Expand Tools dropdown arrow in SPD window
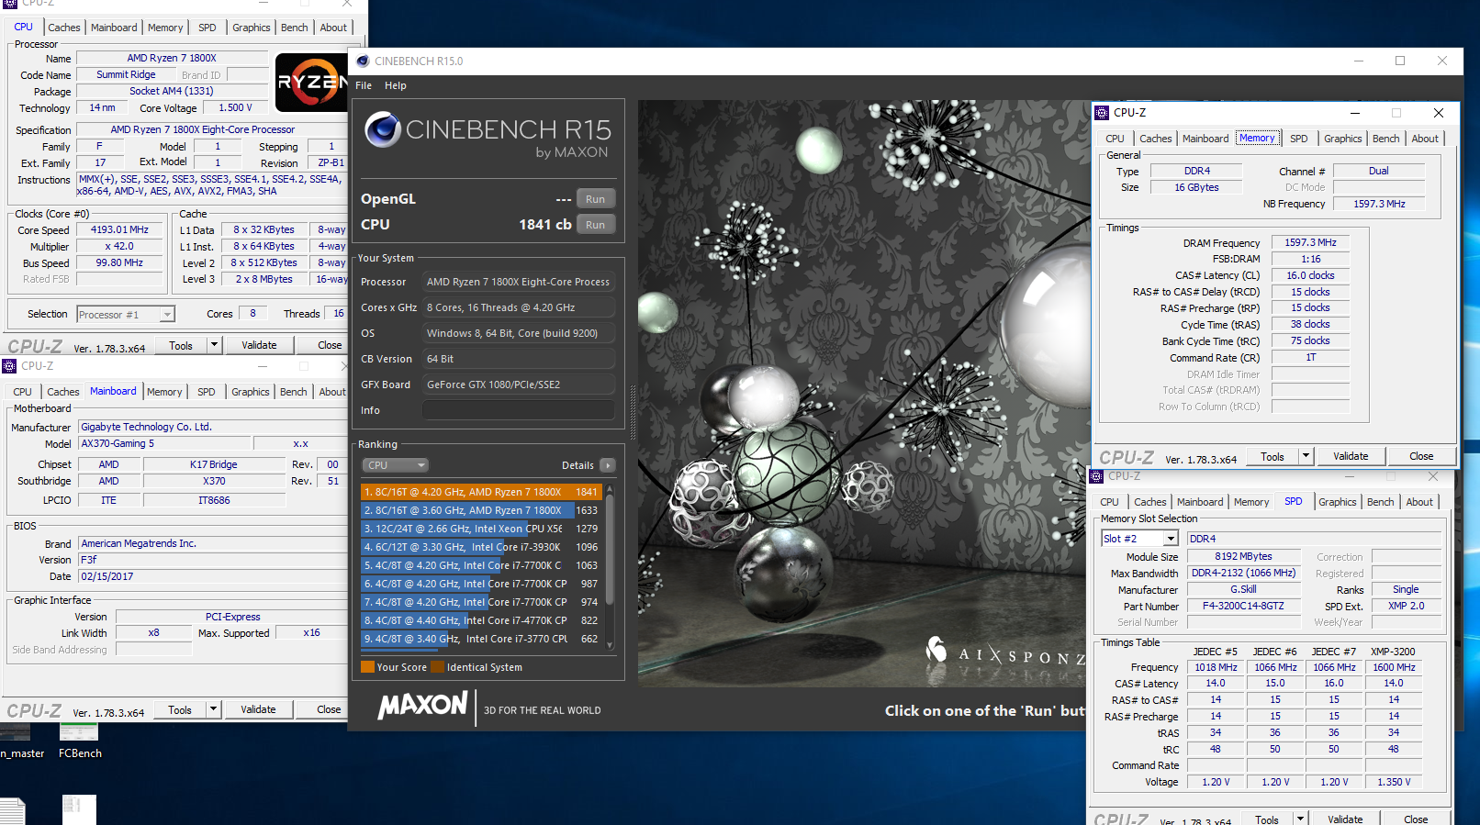 pyautogui.click(x=1300, y=819)
